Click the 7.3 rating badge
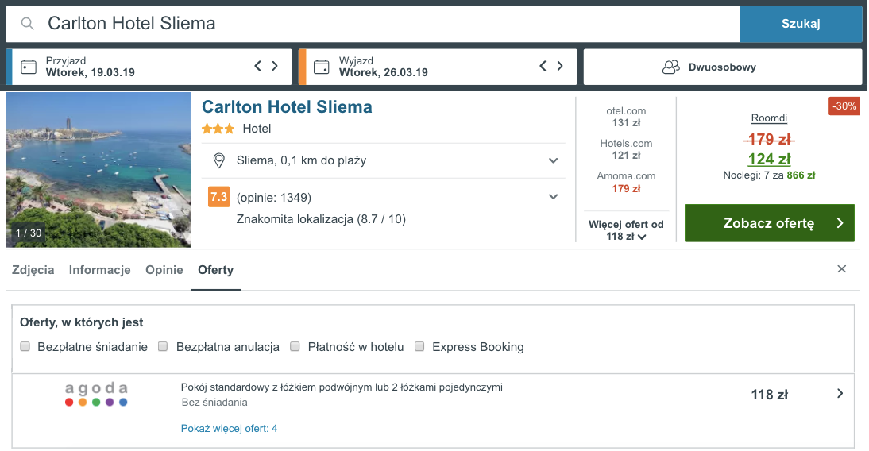Viewport: 869px width, 451px height. pos(219,197)
